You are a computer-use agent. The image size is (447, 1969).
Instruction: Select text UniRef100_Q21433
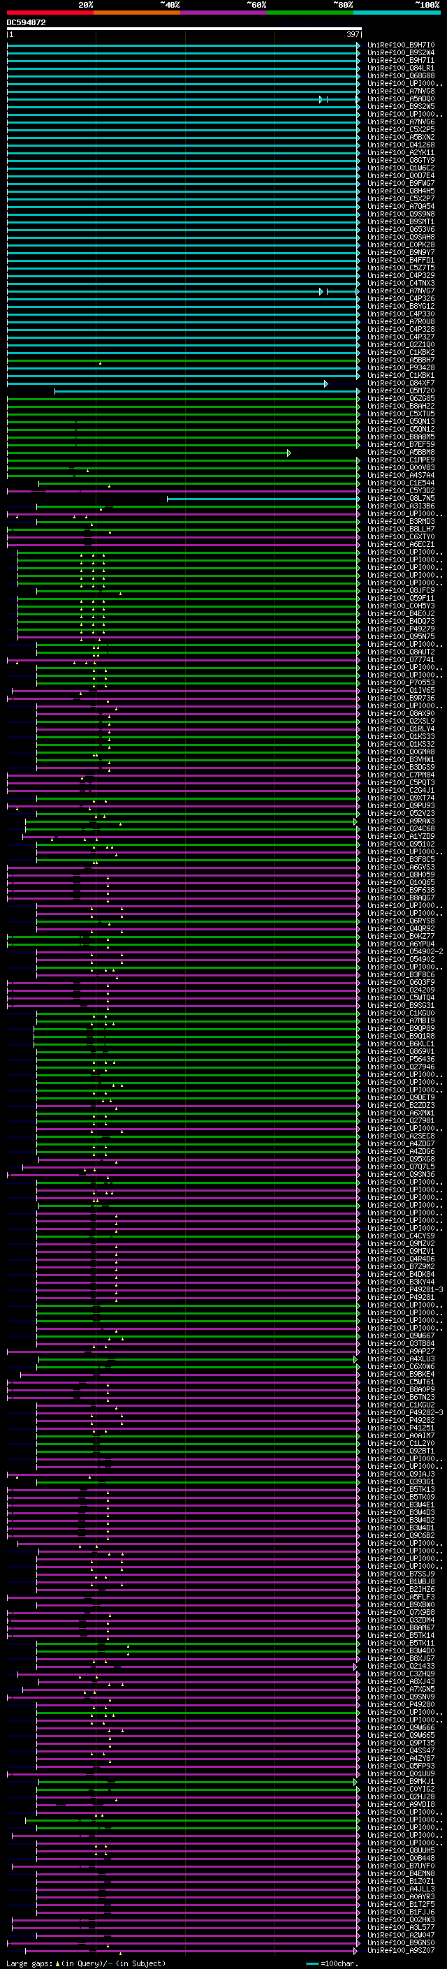pyautogui.click(x=400, y=1666)
